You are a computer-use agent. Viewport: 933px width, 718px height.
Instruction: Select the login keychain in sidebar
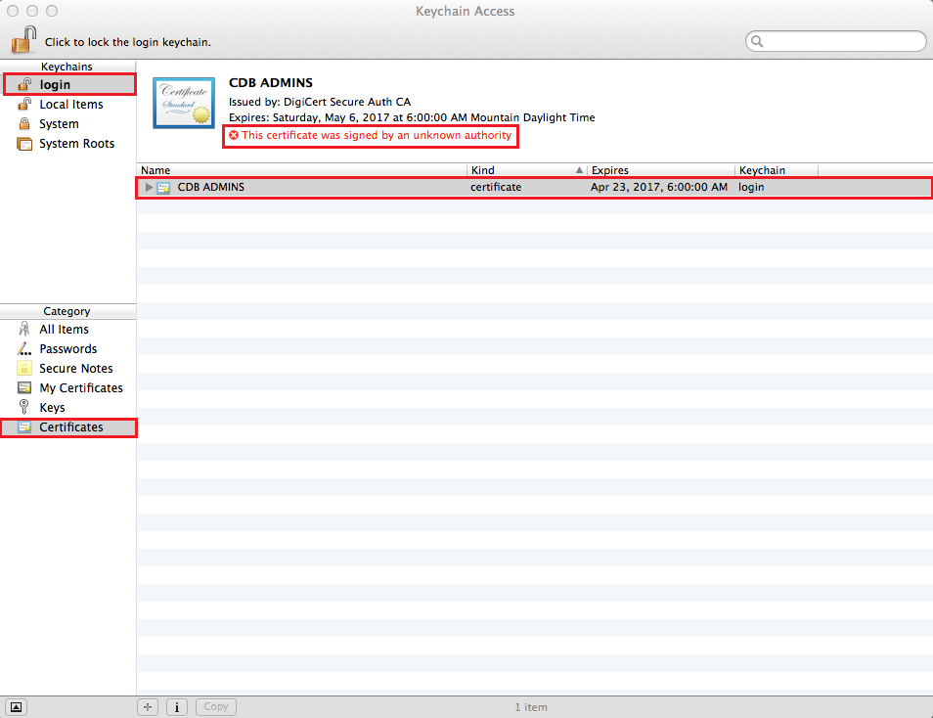tap(55, 85)
